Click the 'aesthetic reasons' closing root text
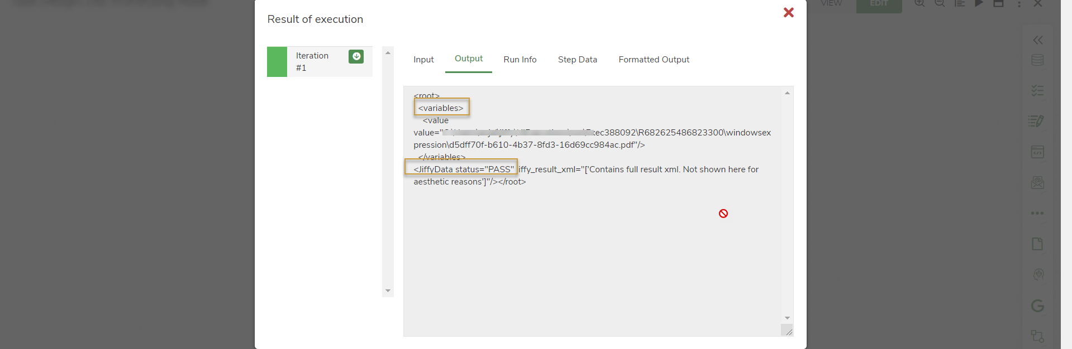 click(x=470, y=182)
